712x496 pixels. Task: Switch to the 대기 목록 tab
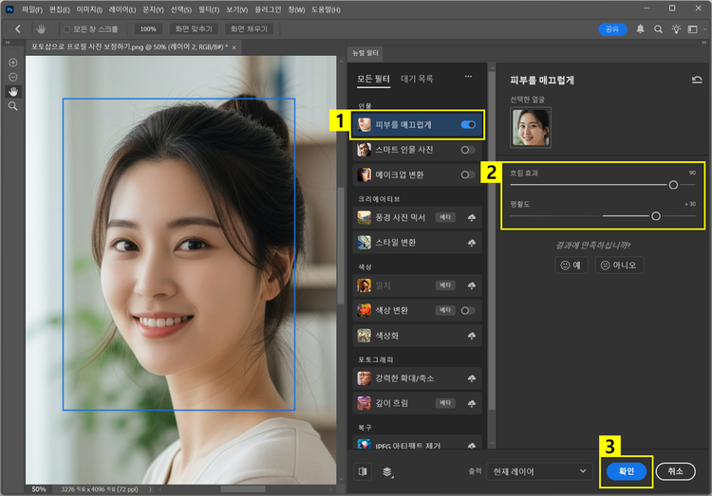point(417,79)
